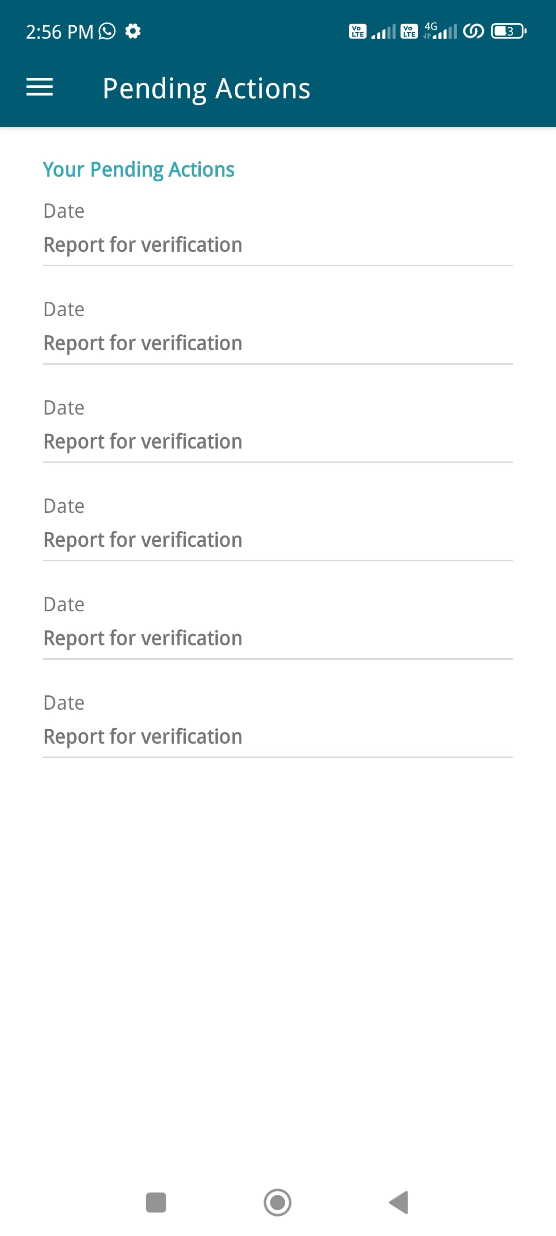
Task: Tap the battery level indicator
Action: [509, 31]
